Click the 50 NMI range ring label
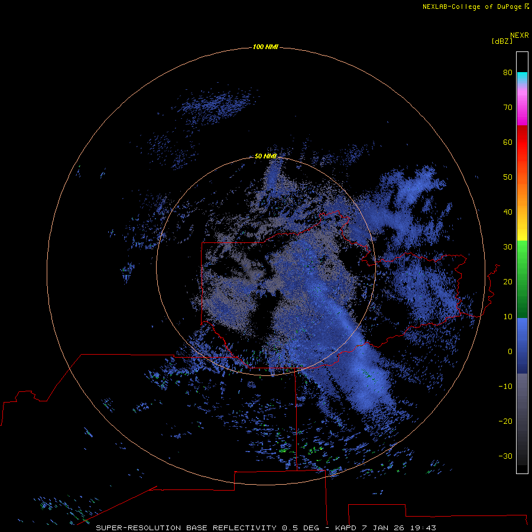Viewport: 532px width, 532px height. pyautogui.click(x=265, y=156)
